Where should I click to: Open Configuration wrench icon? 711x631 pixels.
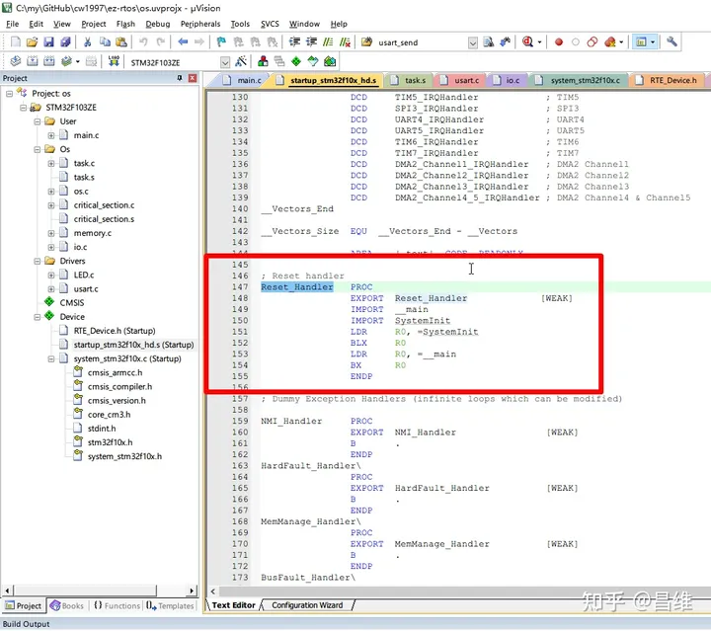click(671, 42)
